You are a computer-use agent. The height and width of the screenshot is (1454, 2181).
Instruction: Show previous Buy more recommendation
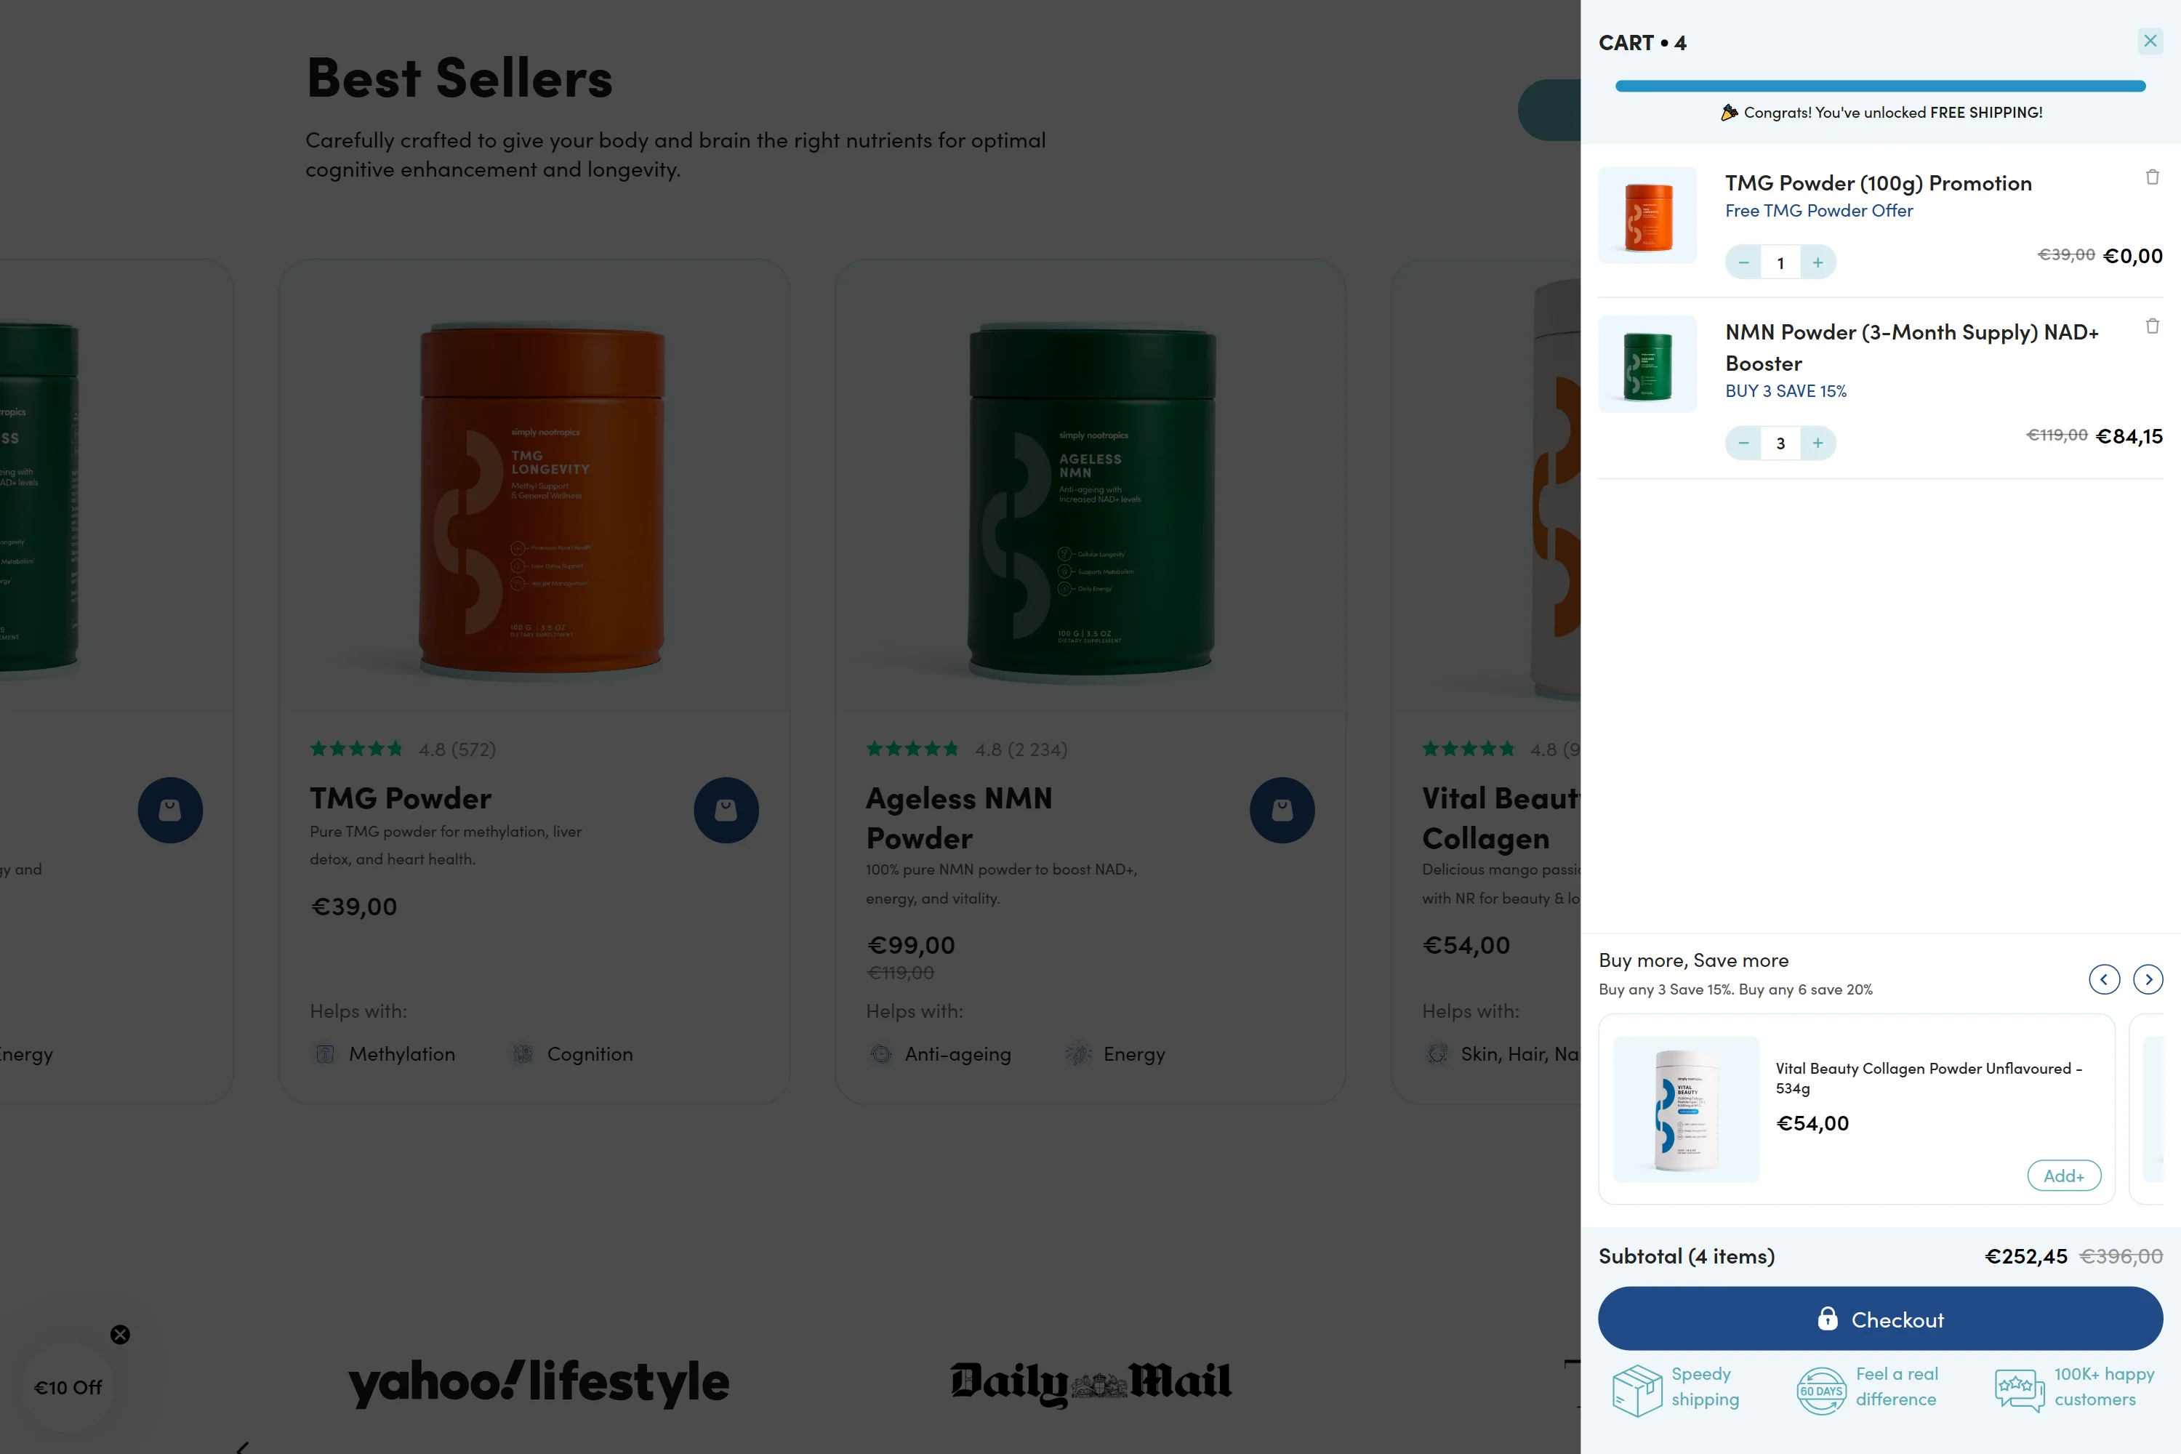tap(2104, 979)
